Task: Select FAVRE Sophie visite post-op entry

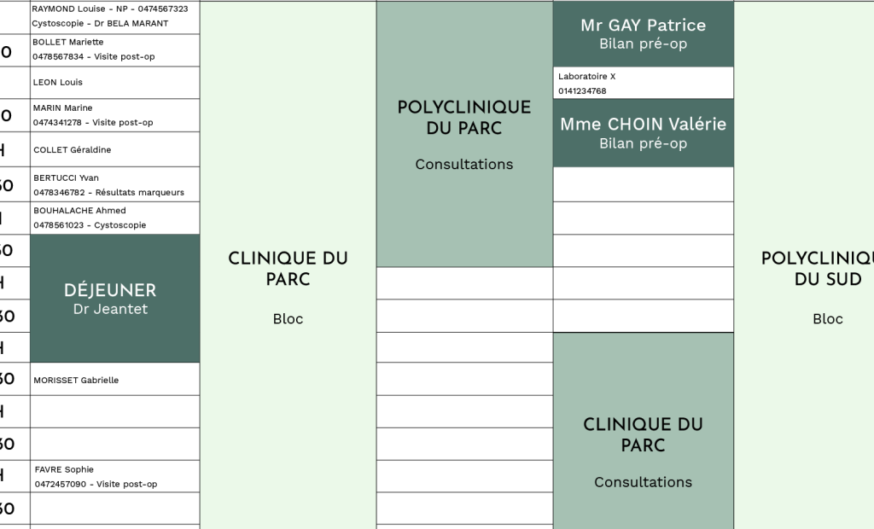Action: point(114,476)
